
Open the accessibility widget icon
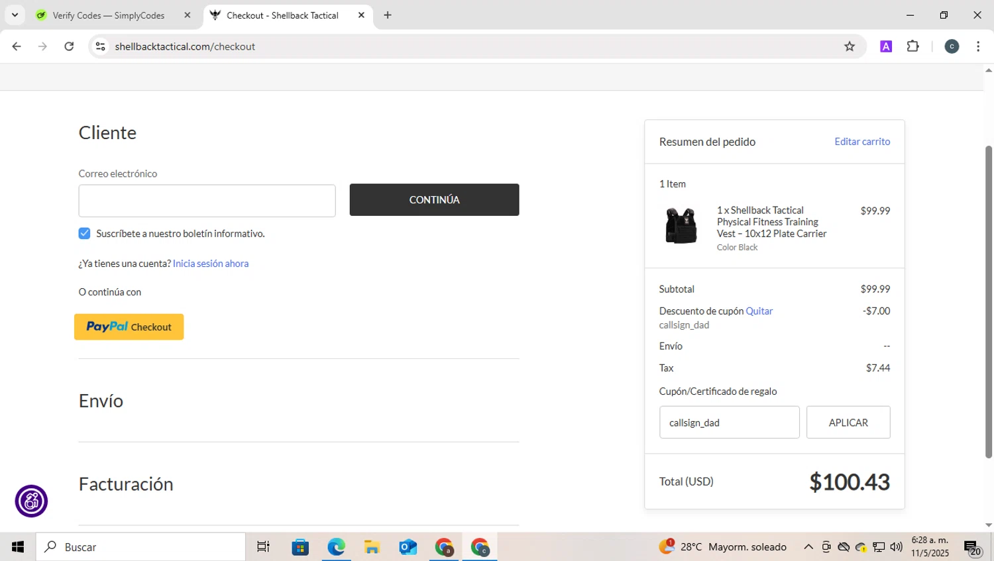coord(31,501)
